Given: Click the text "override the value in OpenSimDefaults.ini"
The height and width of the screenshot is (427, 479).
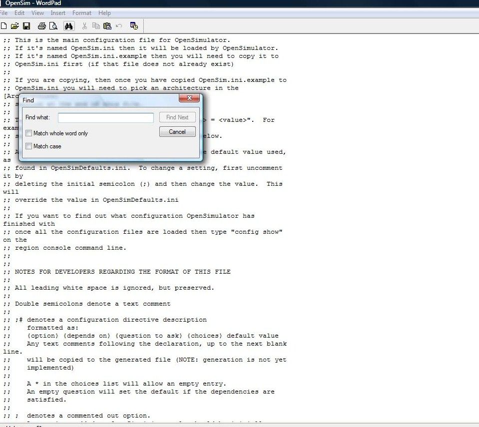Looking at the screenshot, I should coord(96,200).
